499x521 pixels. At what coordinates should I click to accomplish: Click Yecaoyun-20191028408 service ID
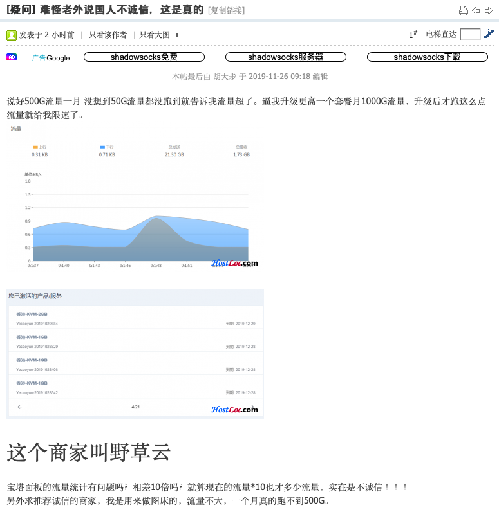pyautogui.click(x=37, y=369)
